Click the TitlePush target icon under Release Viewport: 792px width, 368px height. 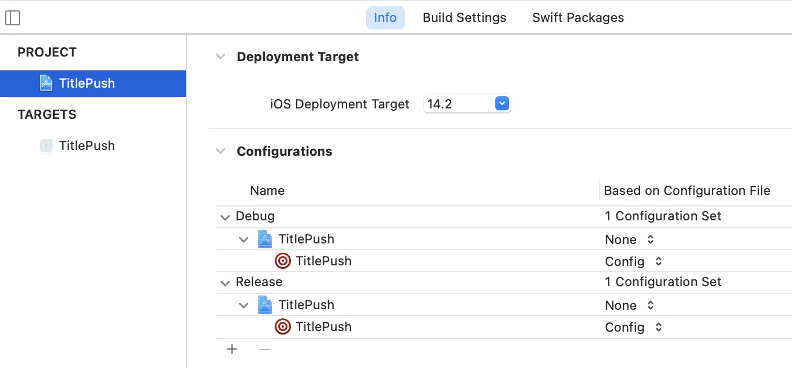pos(283,327)
